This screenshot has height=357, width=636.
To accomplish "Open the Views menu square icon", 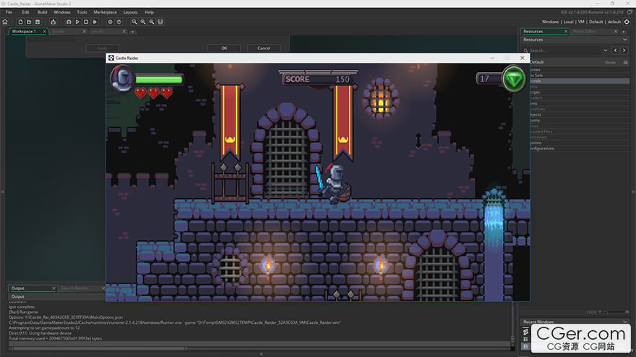I will [626, 62].
